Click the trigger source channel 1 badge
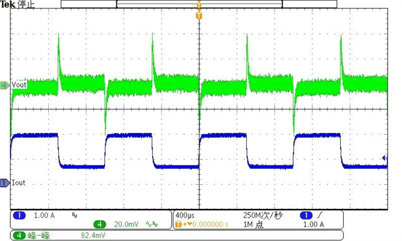 pos(306,216)
